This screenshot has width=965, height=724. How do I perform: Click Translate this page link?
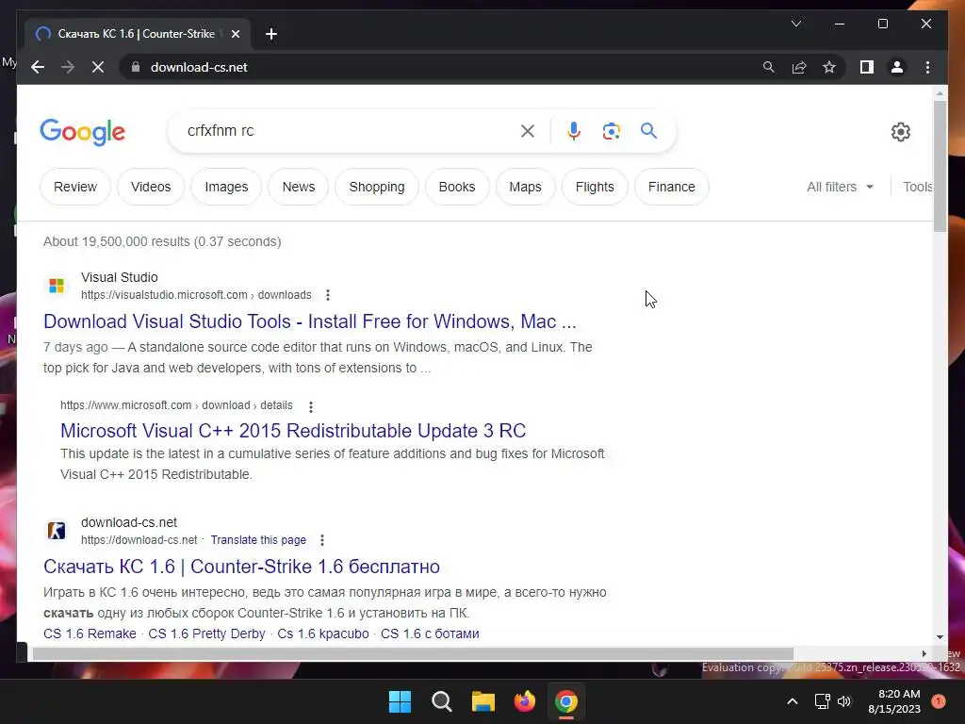(258, 540)
